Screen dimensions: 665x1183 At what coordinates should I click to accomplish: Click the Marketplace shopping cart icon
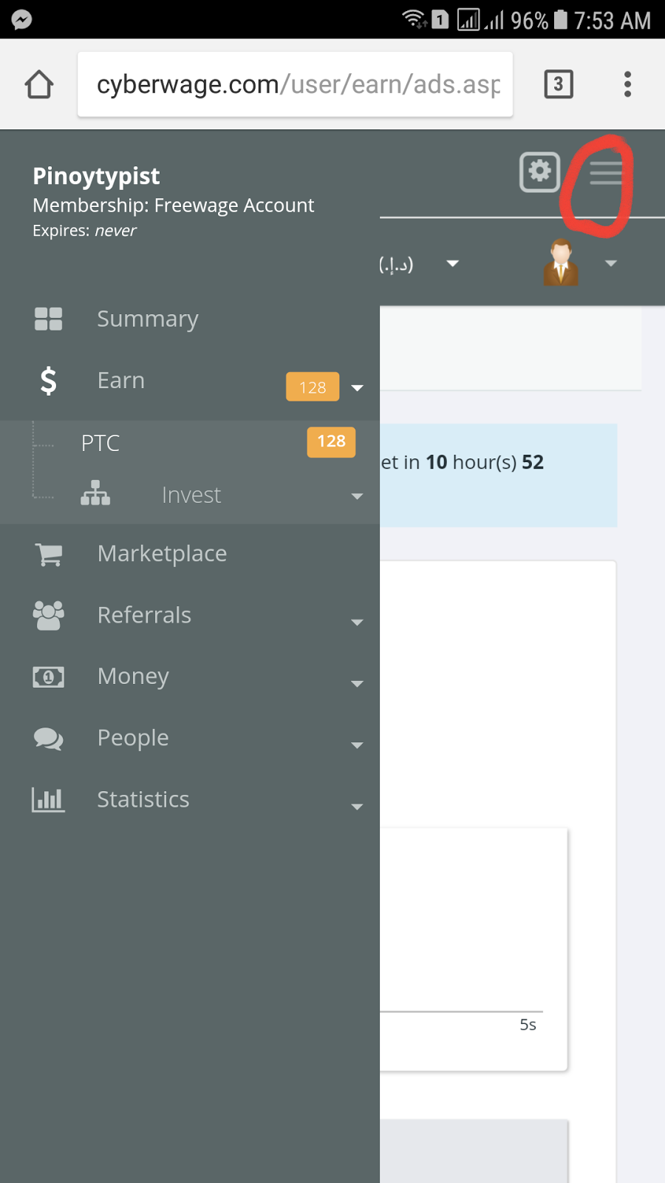tap(48, 554)
